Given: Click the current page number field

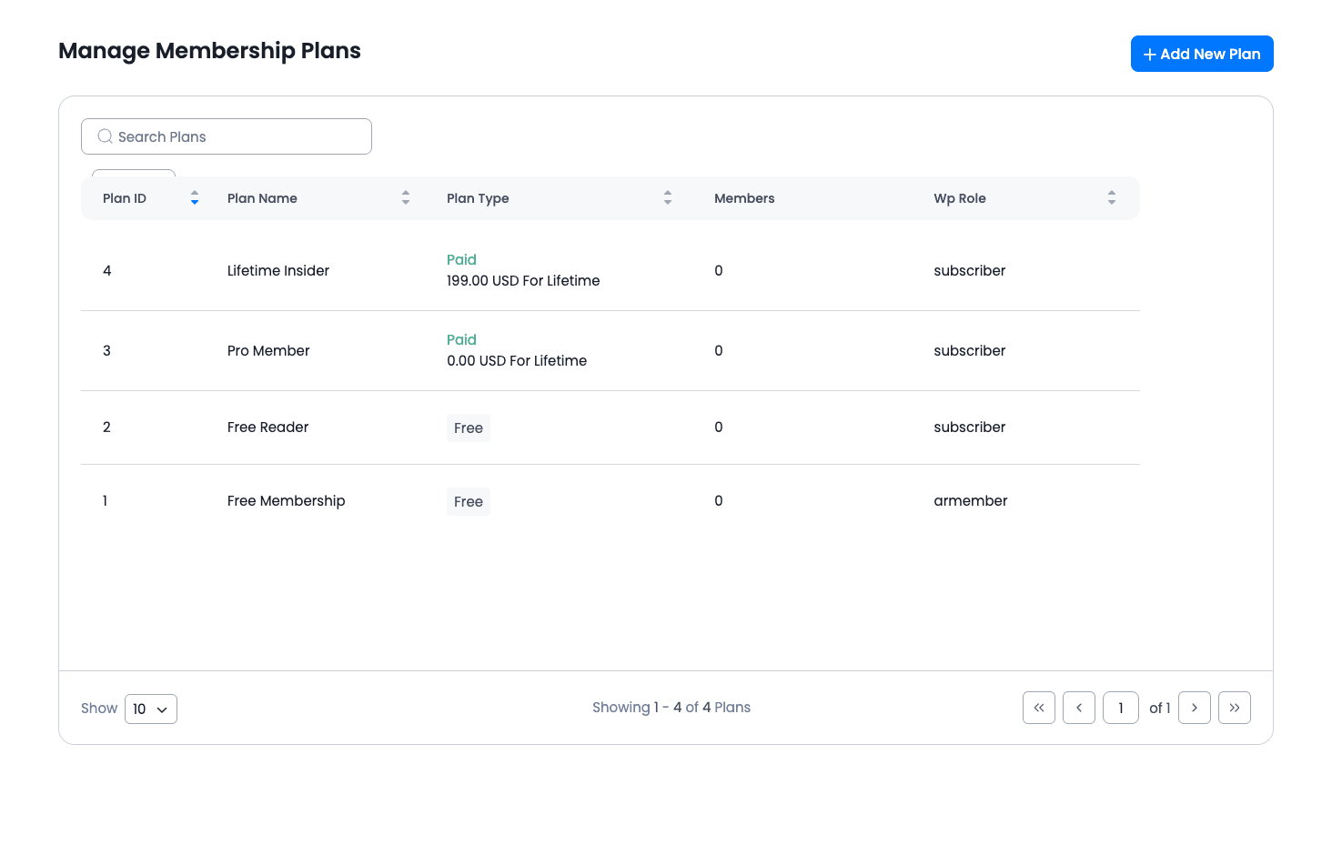Looking at the screenshot, I should [1121, 708].
